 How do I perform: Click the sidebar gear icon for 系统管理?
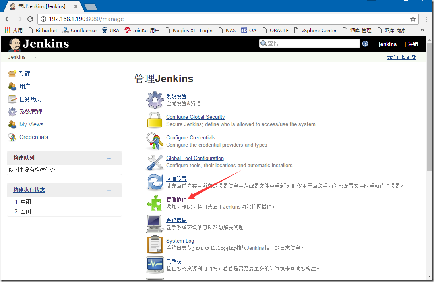(x=12, y=112)
